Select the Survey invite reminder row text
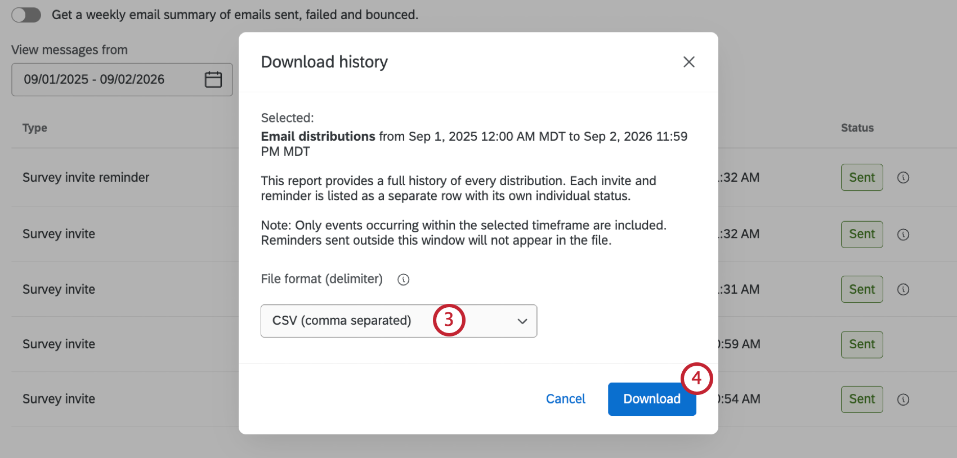The width and height of the screenshot is (957, 458). point(86,177)
